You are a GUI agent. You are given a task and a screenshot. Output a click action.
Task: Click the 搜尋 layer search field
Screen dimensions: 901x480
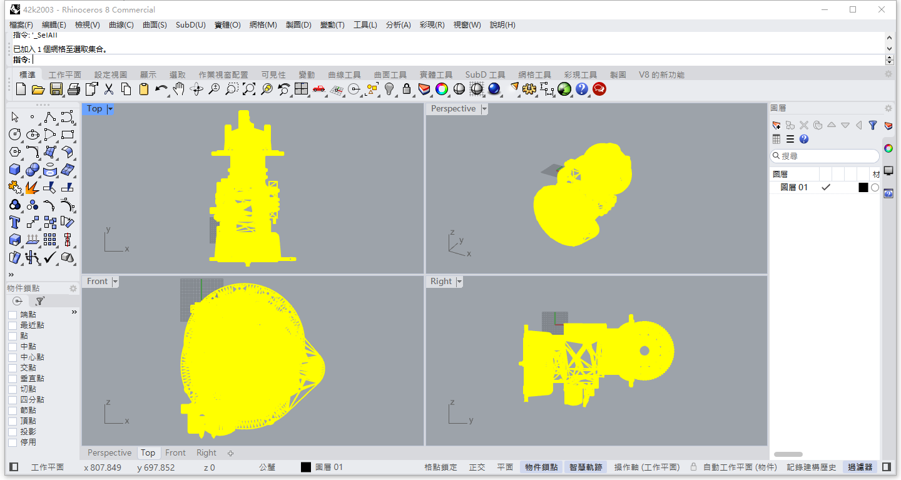pos(825,156)
